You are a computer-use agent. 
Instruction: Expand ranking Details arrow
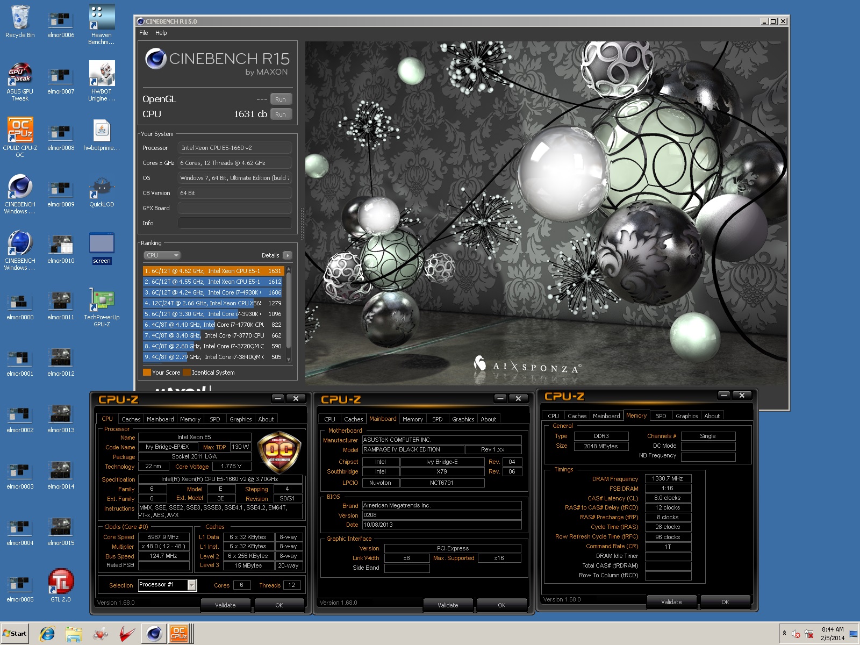click(288, 255)
